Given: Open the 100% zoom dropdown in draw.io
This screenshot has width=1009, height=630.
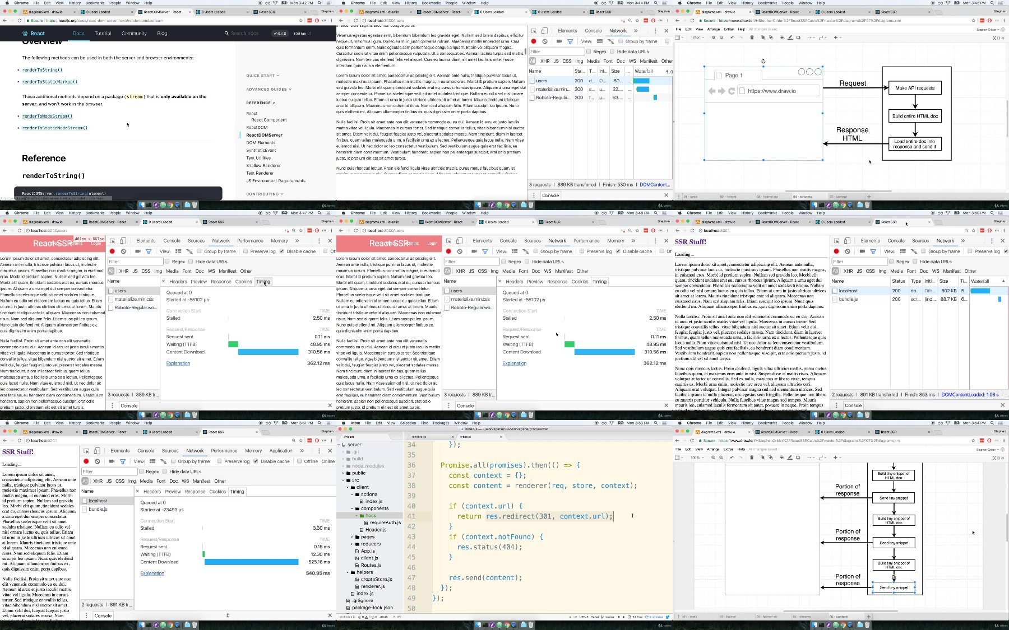Looking at the screenshot, I should [x=697, y=458].
